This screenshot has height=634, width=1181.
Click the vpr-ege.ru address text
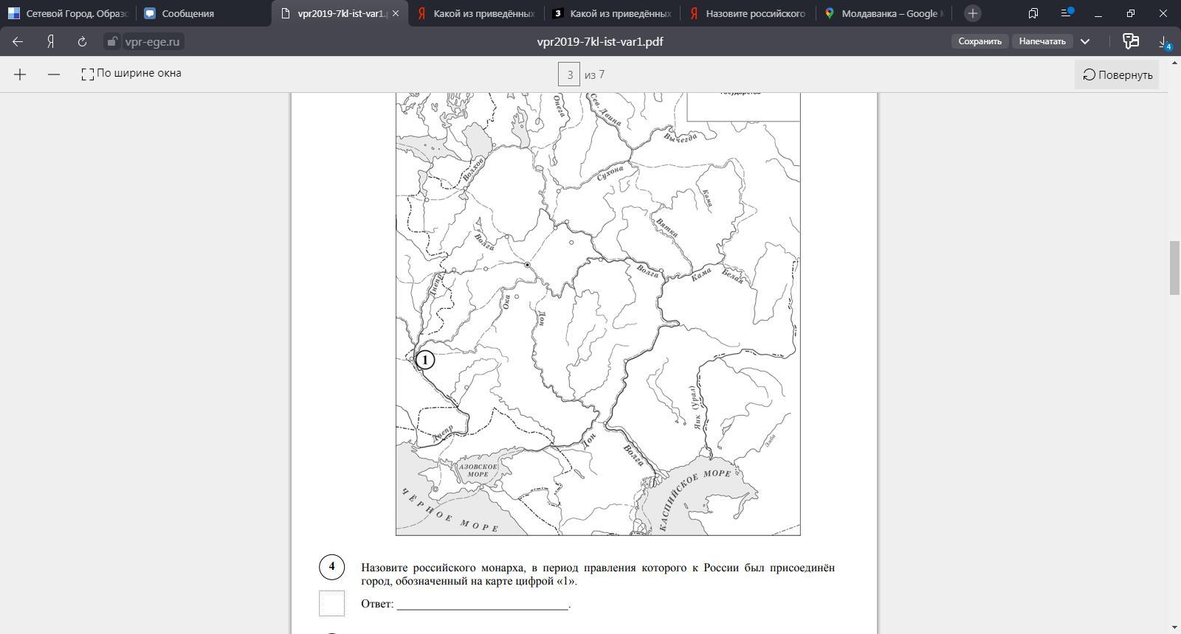[x=152, y=42]
